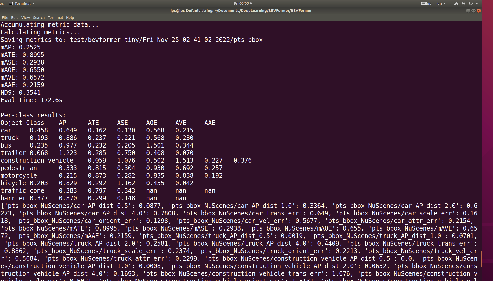Viewport: 493px width, 281px height.
Task: Click the keyboard layout icon in the system tray
Action: [x=424, y=3]
